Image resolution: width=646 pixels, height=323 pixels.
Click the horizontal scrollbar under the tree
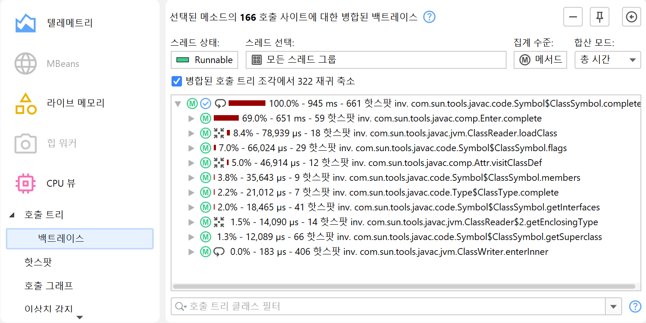tap(403, 287)
